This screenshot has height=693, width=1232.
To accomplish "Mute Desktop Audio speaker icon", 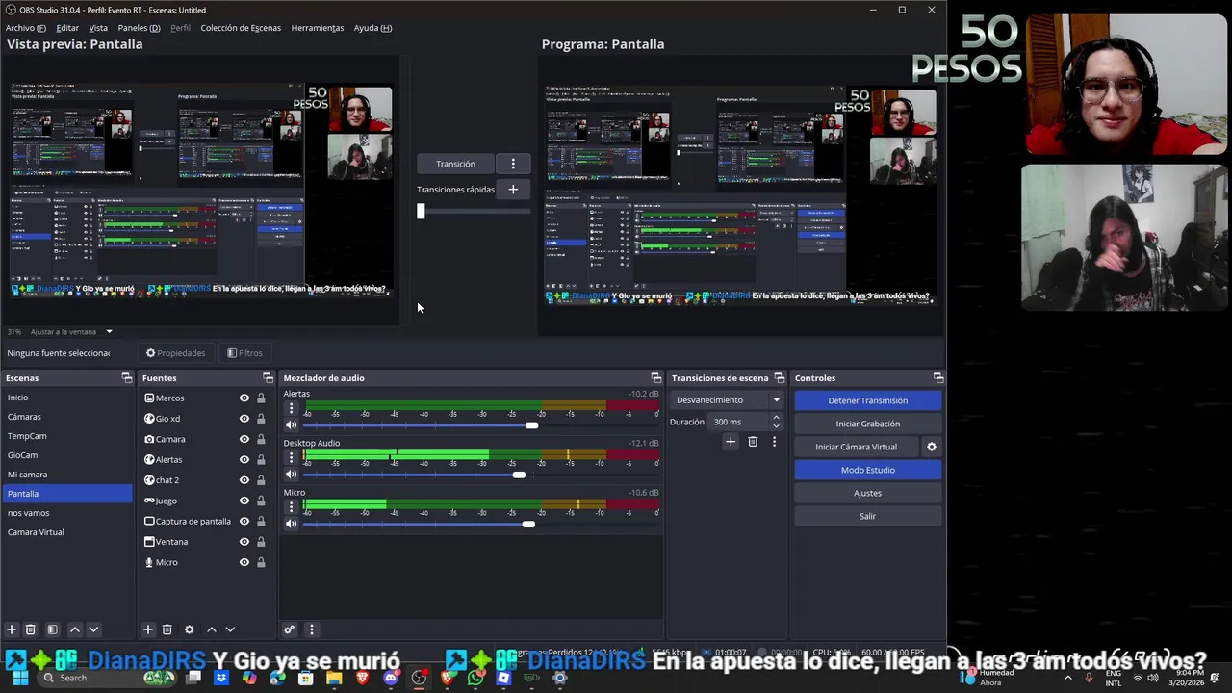I will click(291, 475).
